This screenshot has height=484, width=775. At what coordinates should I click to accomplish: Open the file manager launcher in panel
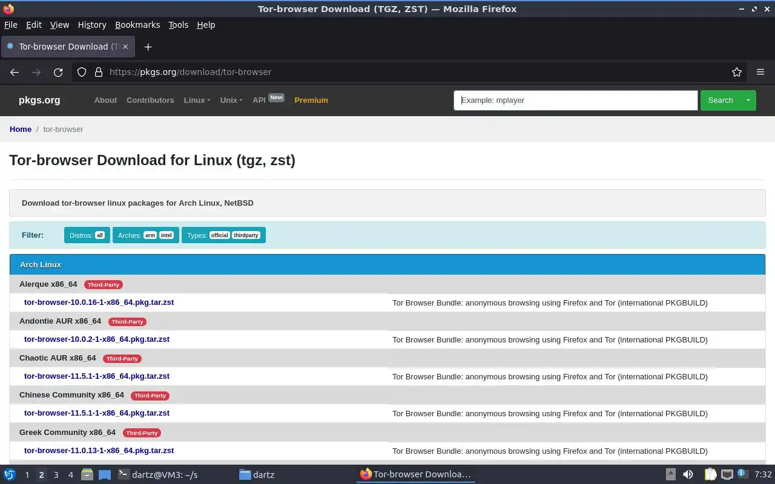(87, 474)
